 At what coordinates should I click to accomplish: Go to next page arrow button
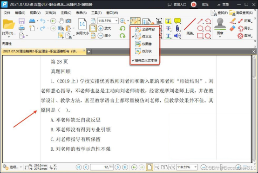(x=118, y=167)
